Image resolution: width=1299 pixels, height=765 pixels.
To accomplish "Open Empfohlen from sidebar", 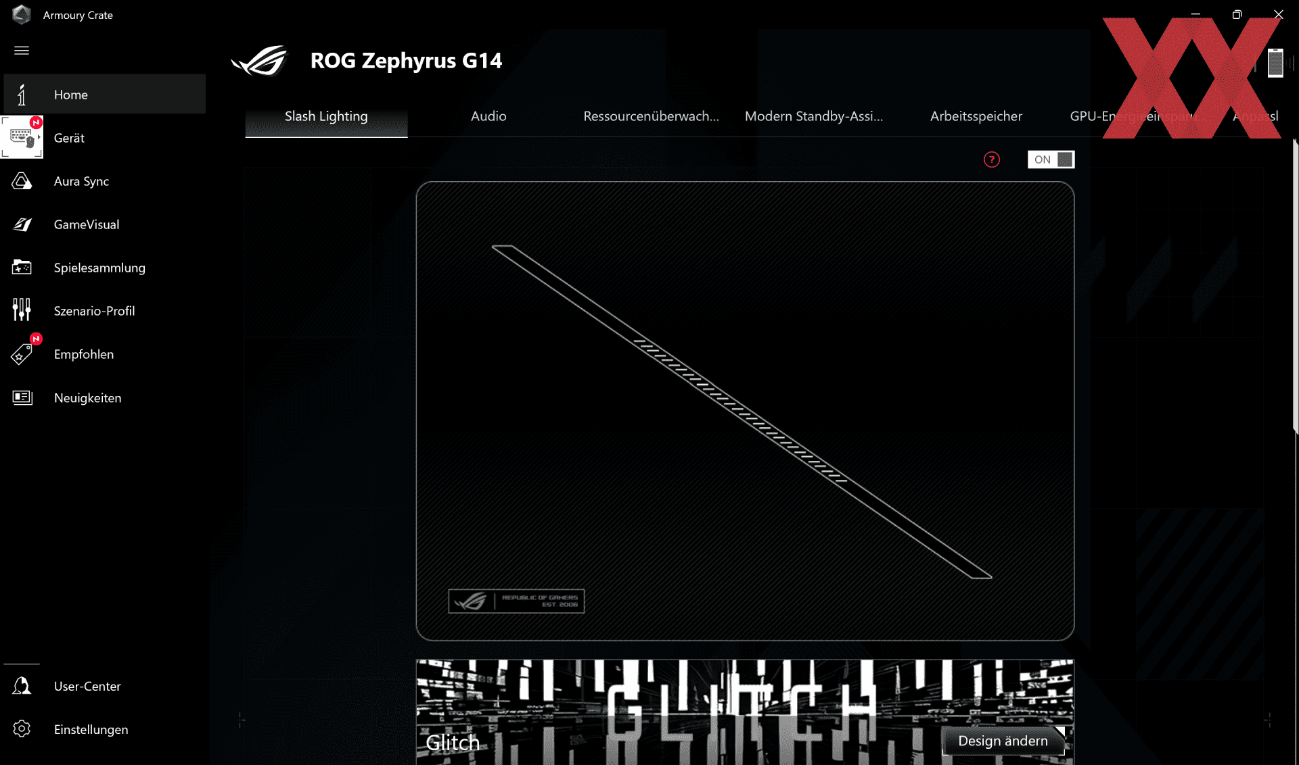I will tap(104, 354).
